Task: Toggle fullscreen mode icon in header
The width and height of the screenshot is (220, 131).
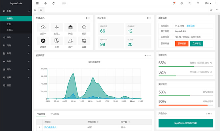Action: pos(198,3)
